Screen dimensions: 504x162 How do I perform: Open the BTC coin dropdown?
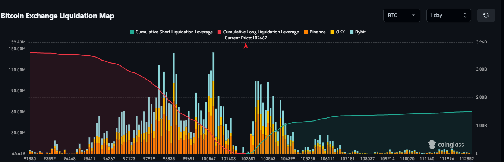pyautogui.click(x=401, y=15)
